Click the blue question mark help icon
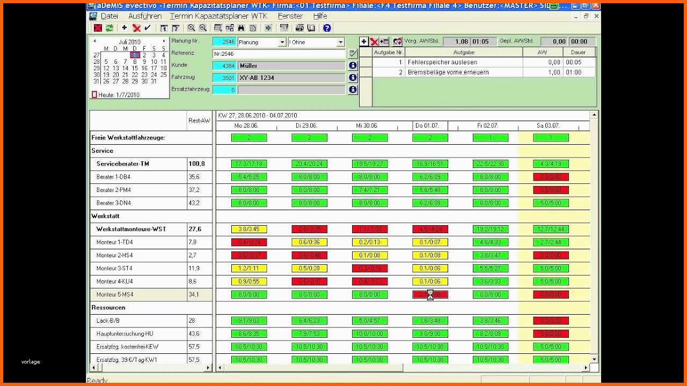Image resolution: width=687 pixels, height=386 pixels. tap(327, 28)
